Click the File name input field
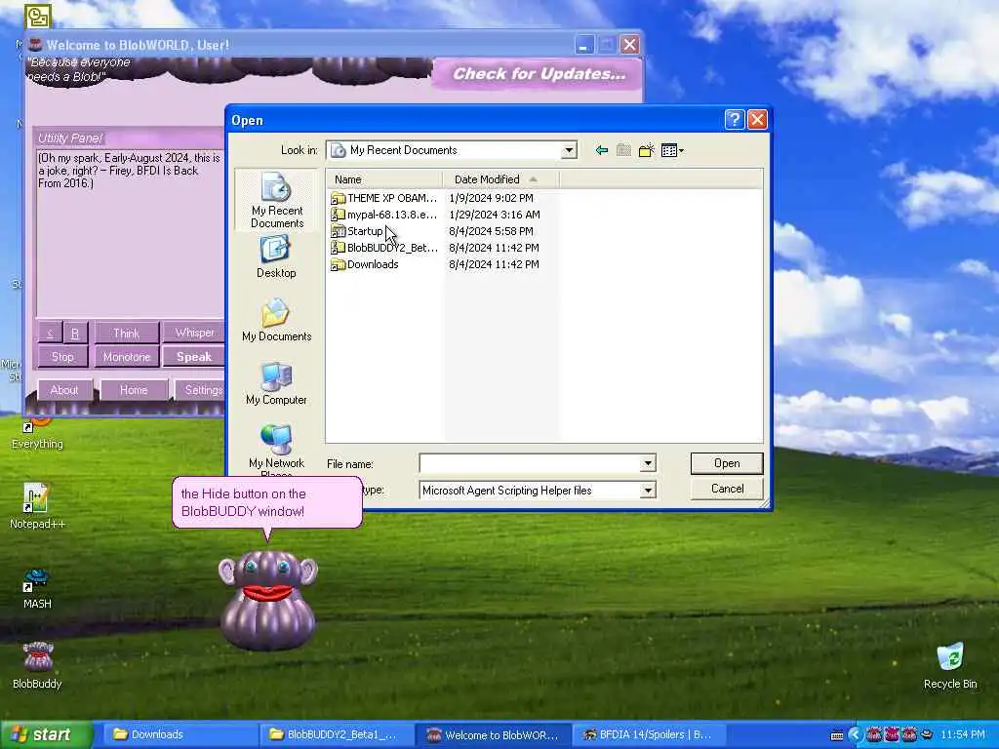999x749 pixels. (x=530, y=463)
